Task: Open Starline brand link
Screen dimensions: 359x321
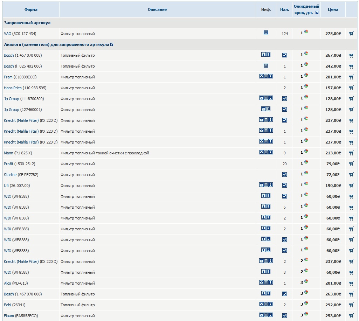Action: coord(10,175)
